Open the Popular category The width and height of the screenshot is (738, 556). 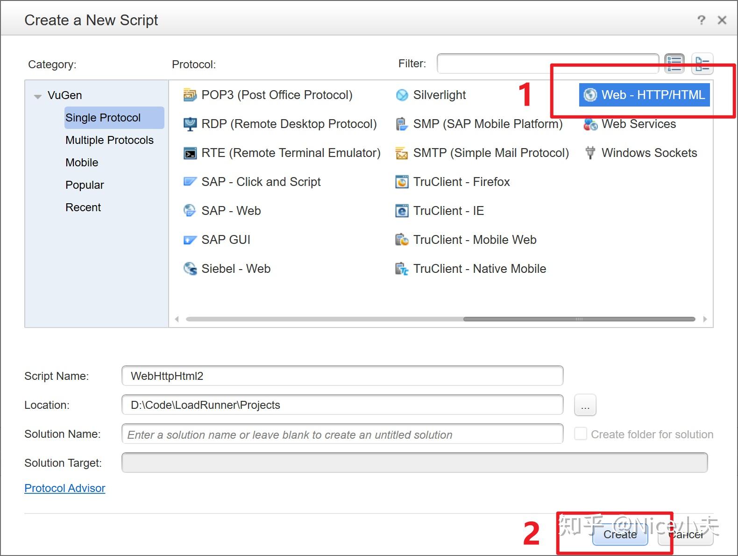pos(85,185)
